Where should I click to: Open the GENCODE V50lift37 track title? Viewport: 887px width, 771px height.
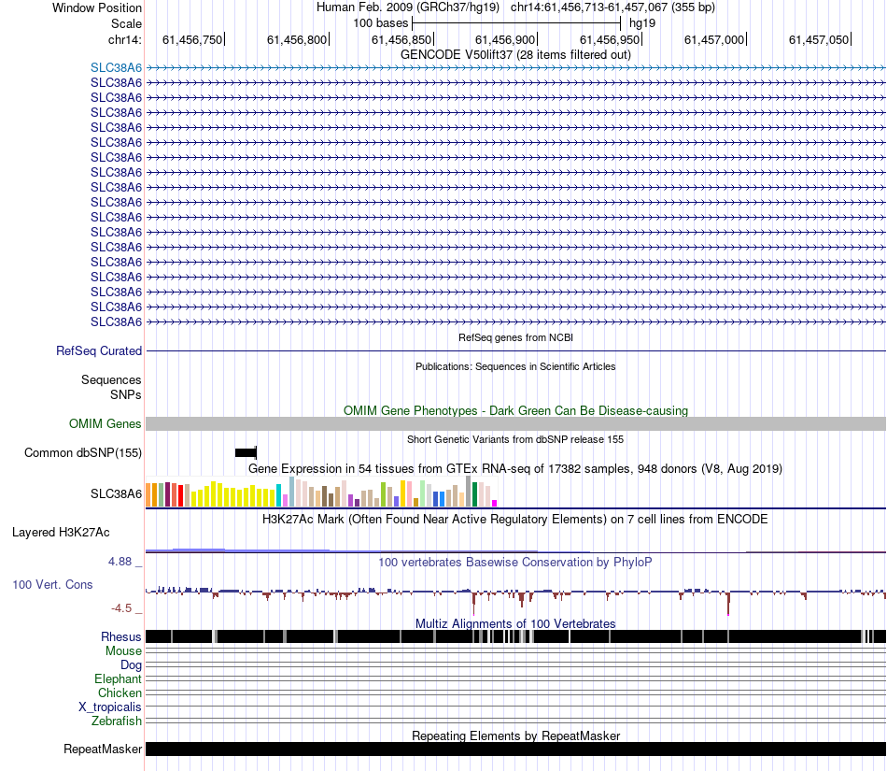515,54
